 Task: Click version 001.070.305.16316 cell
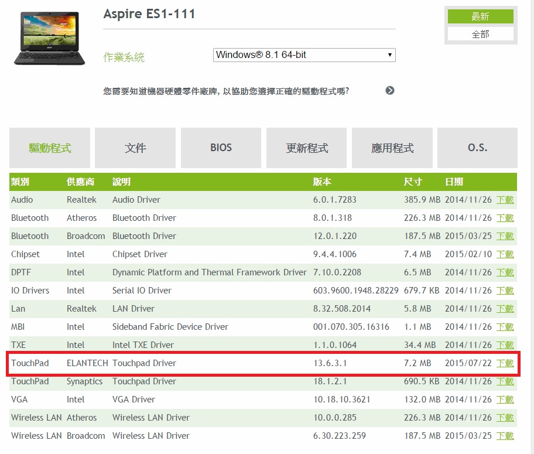351,327
